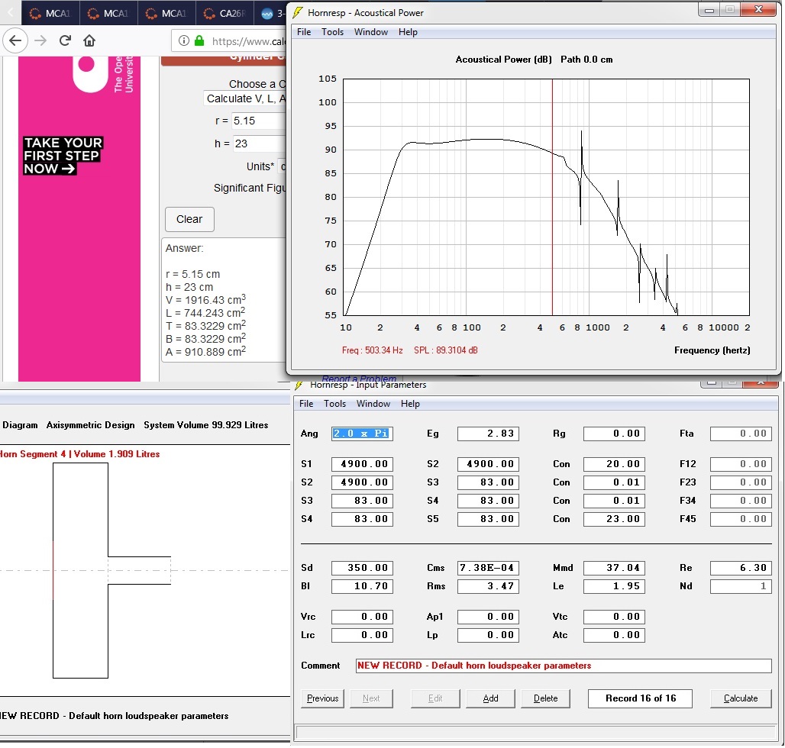Click the Axisymmetric Design label
Image resolution: width=785 pixels, height=748 pixels.
point(91,425)
